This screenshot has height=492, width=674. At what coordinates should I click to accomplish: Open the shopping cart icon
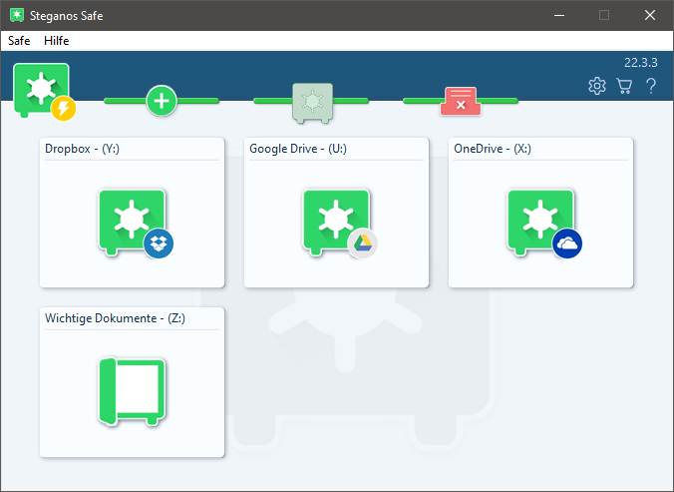click(624, 86)
